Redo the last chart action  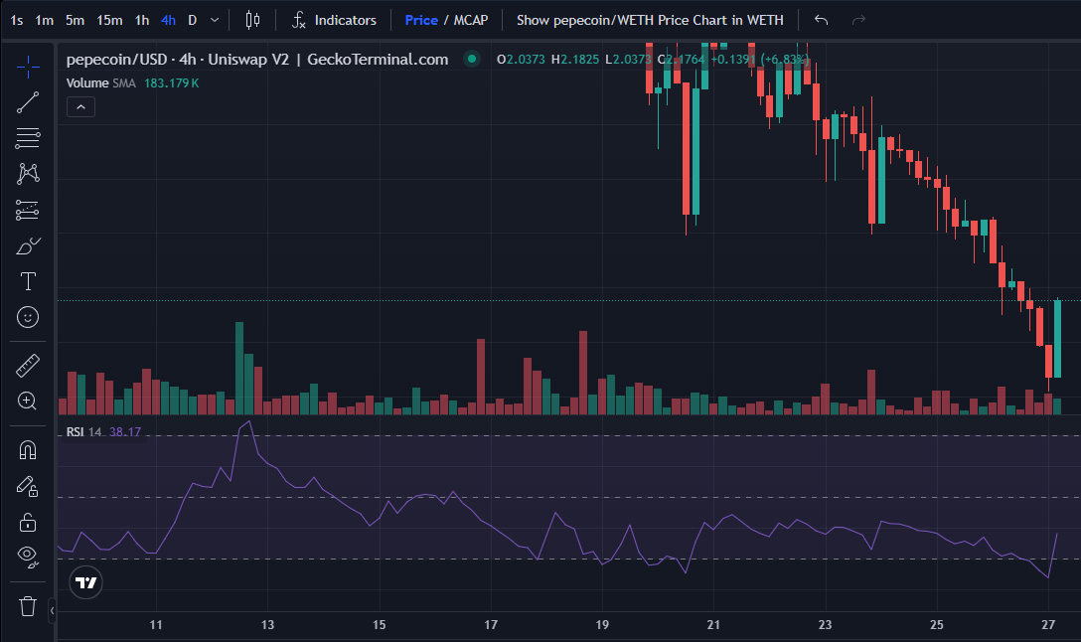(858, 20)
